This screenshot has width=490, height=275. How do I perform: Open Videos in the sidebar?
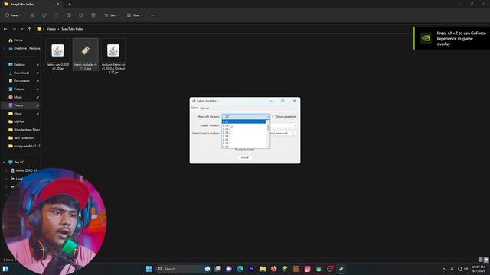18,105
